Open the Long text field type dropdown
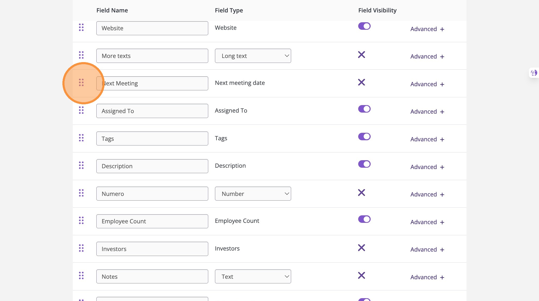The height and width of the screenshot is (301, 539). [253, 56]
